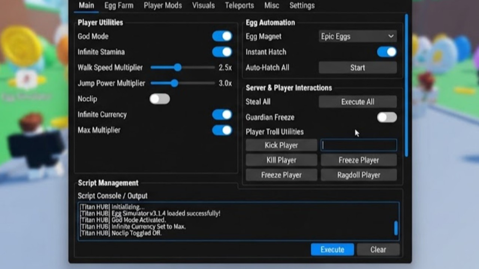This screenshot has width=479, height=269.
Task: Switch off the Max Multiplier toggle
Action: 222,130
